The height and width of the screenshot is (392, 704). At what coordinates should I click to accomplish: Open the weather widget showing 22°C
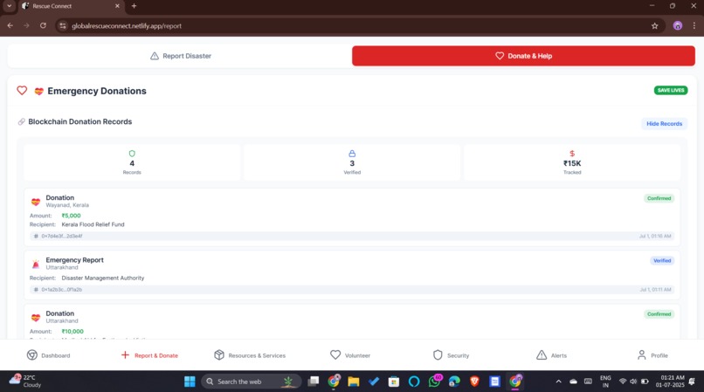(25, 381)
